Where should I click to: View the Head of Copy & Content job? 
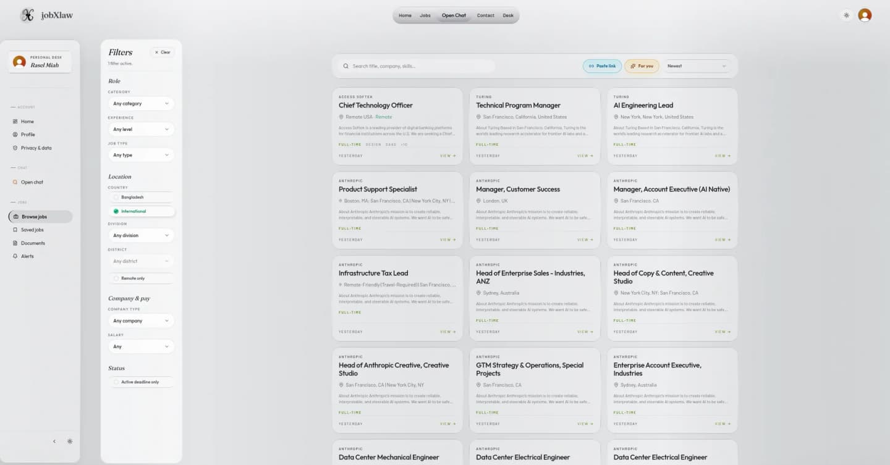coord(723,332)
